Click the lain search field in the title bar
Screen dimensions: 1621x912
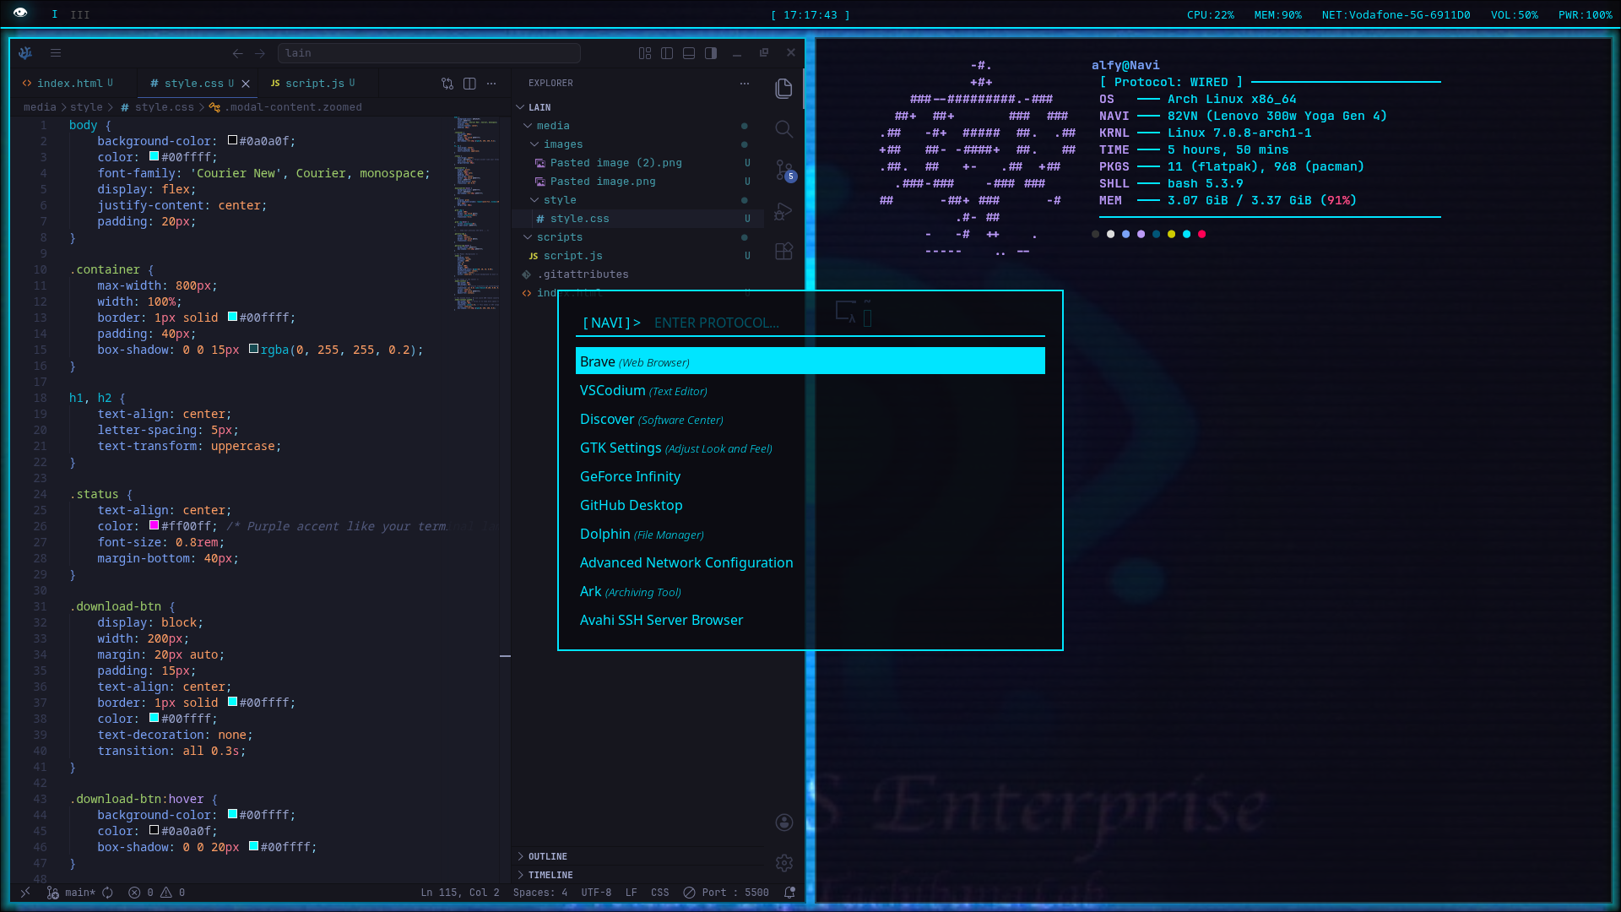[429, 53]
